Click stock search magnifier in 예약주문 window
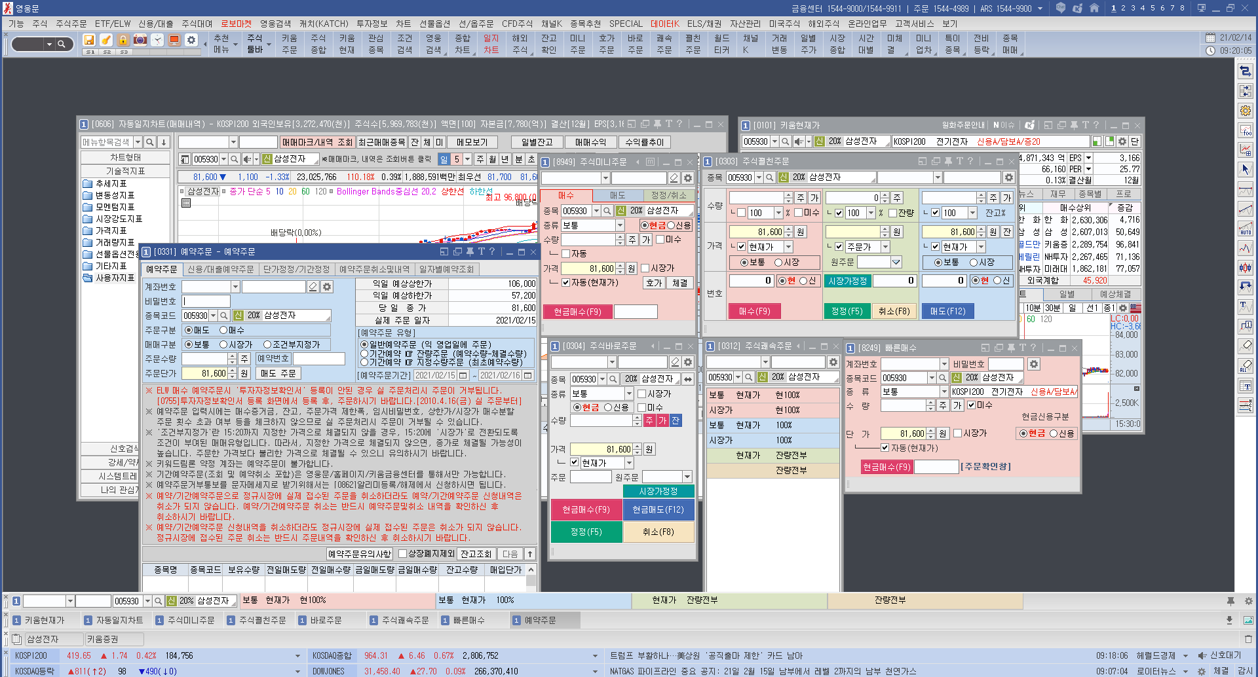The height and width of the screenshot is (677, 1258). click(x=224, y=316)
